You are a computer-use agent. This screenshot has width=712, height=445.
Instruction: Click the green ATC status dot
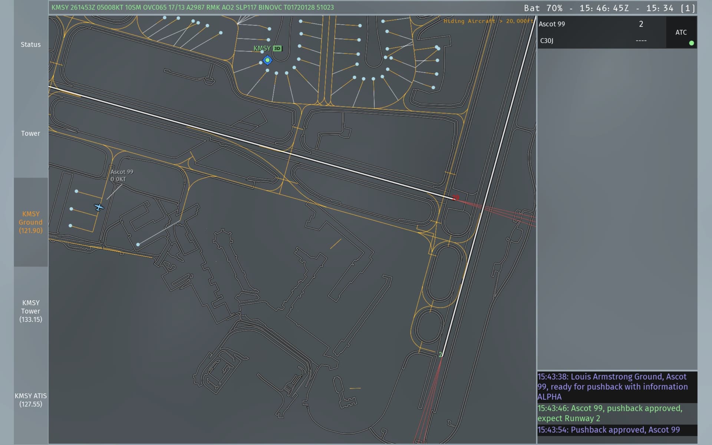(x=691, y=43)
